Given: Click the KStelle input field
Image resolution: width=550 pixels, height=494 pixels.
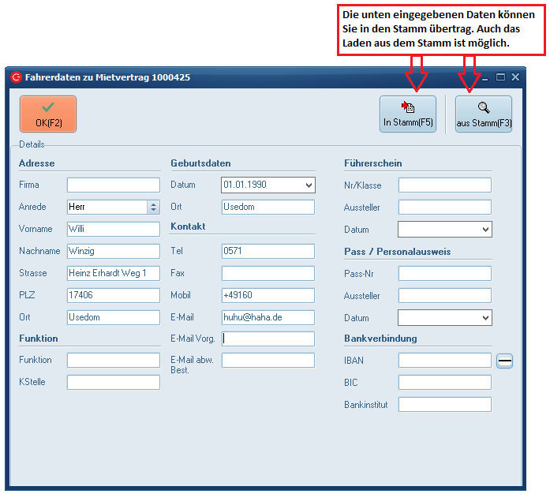Looking at the screenshot, I should (113, 383).
